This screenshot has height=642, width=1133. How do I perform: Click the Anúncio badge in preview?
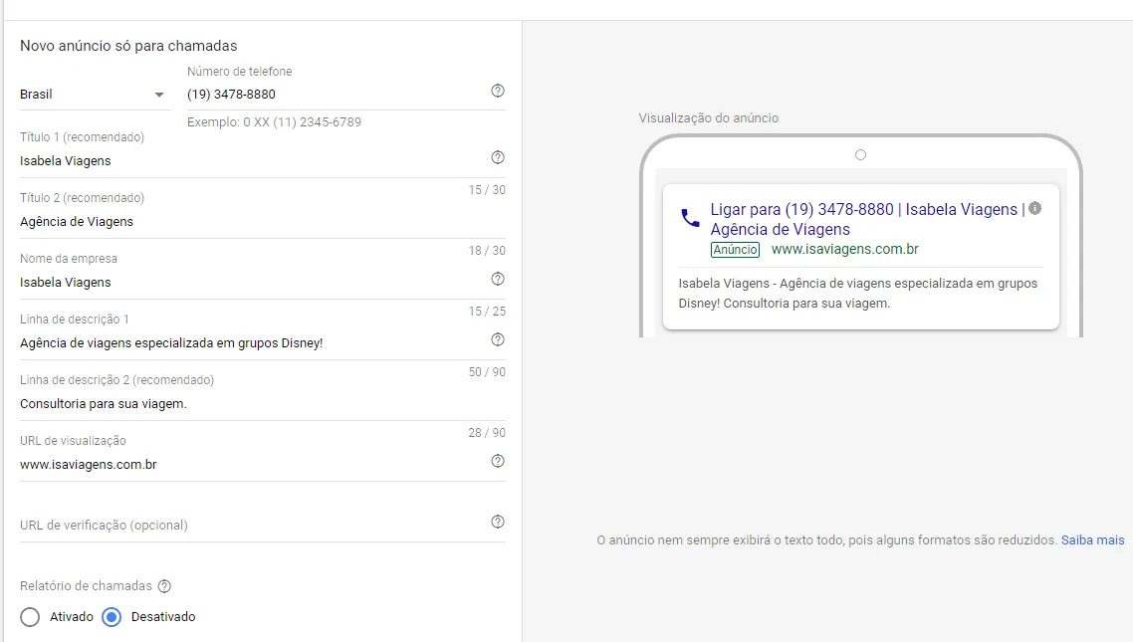click(x=735, y=250)
